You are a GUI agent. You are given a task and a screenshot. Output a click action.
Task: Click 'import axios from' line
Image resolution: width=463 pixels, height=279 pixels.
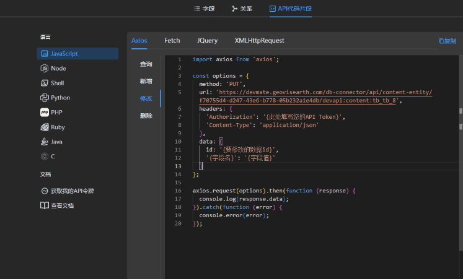(236, 59)
